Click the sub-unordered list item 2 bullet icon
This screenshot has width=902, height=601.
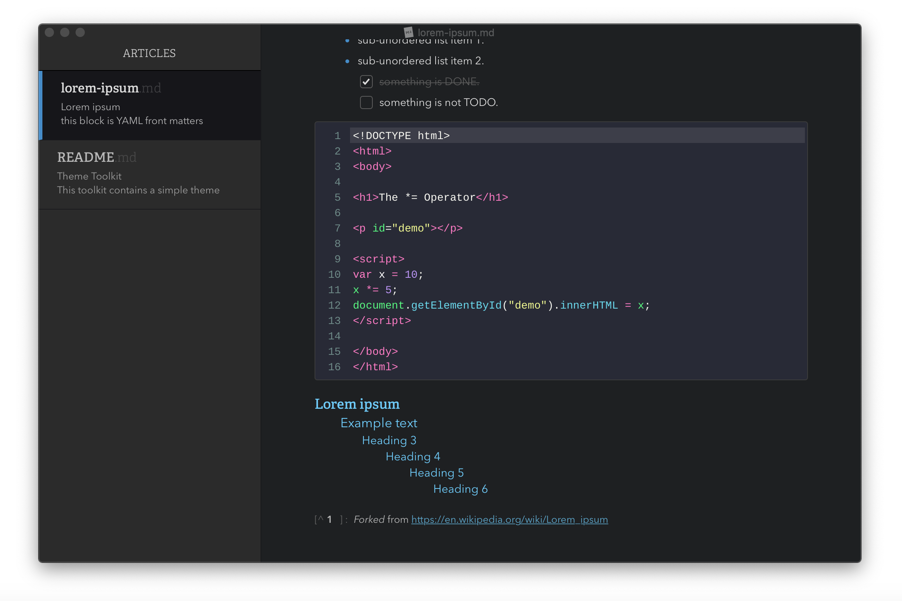point(346,60)
